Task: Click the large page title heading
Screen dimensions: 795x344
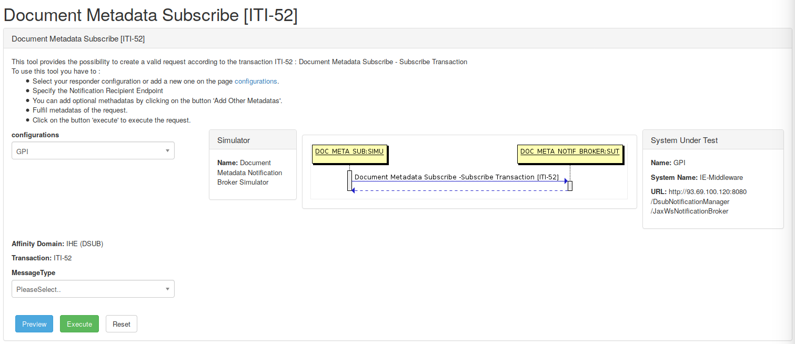Action: [x=150, y=15]
